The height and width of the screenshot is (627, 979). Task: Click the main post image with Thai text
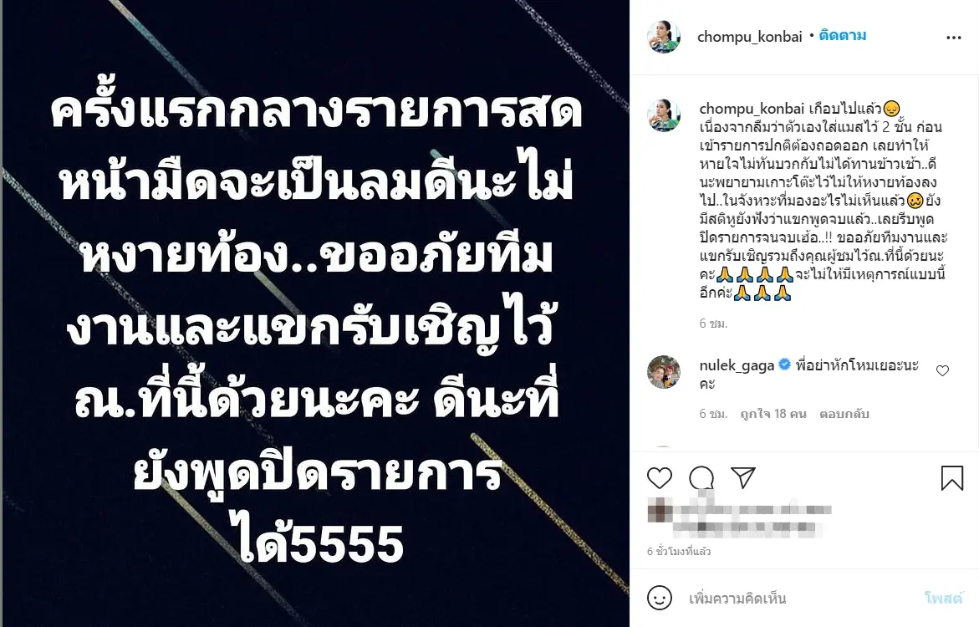tap(315, 313)
